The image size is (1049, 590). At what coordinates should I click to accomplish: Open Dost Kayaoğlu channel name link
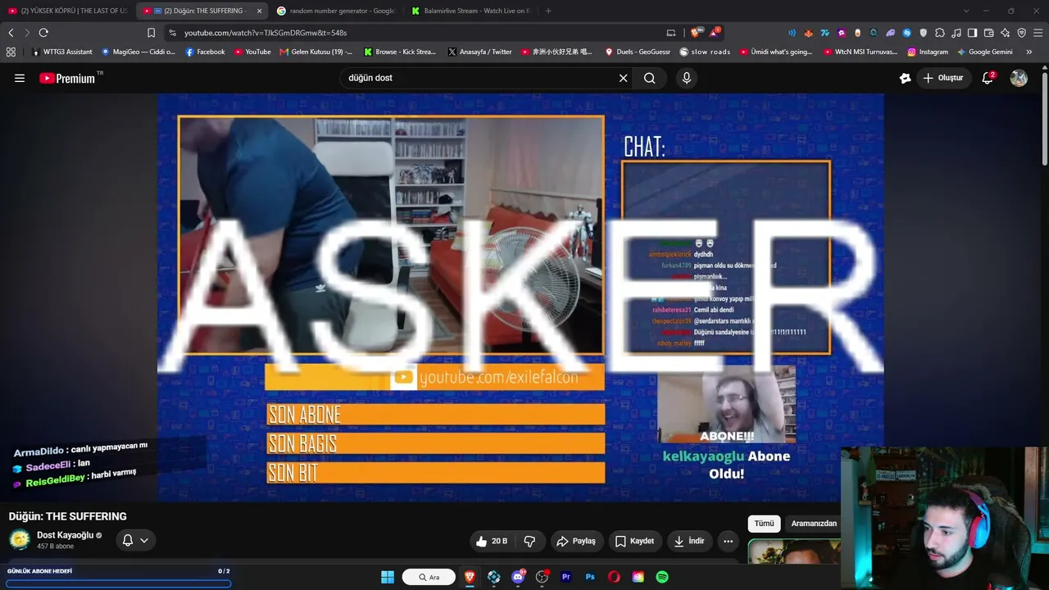pos(66,535)
